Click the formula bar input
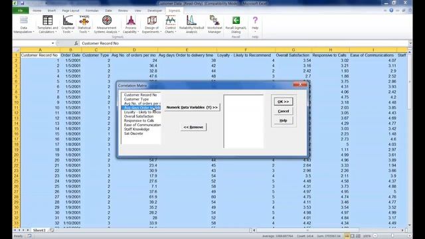 click(244, 43)
